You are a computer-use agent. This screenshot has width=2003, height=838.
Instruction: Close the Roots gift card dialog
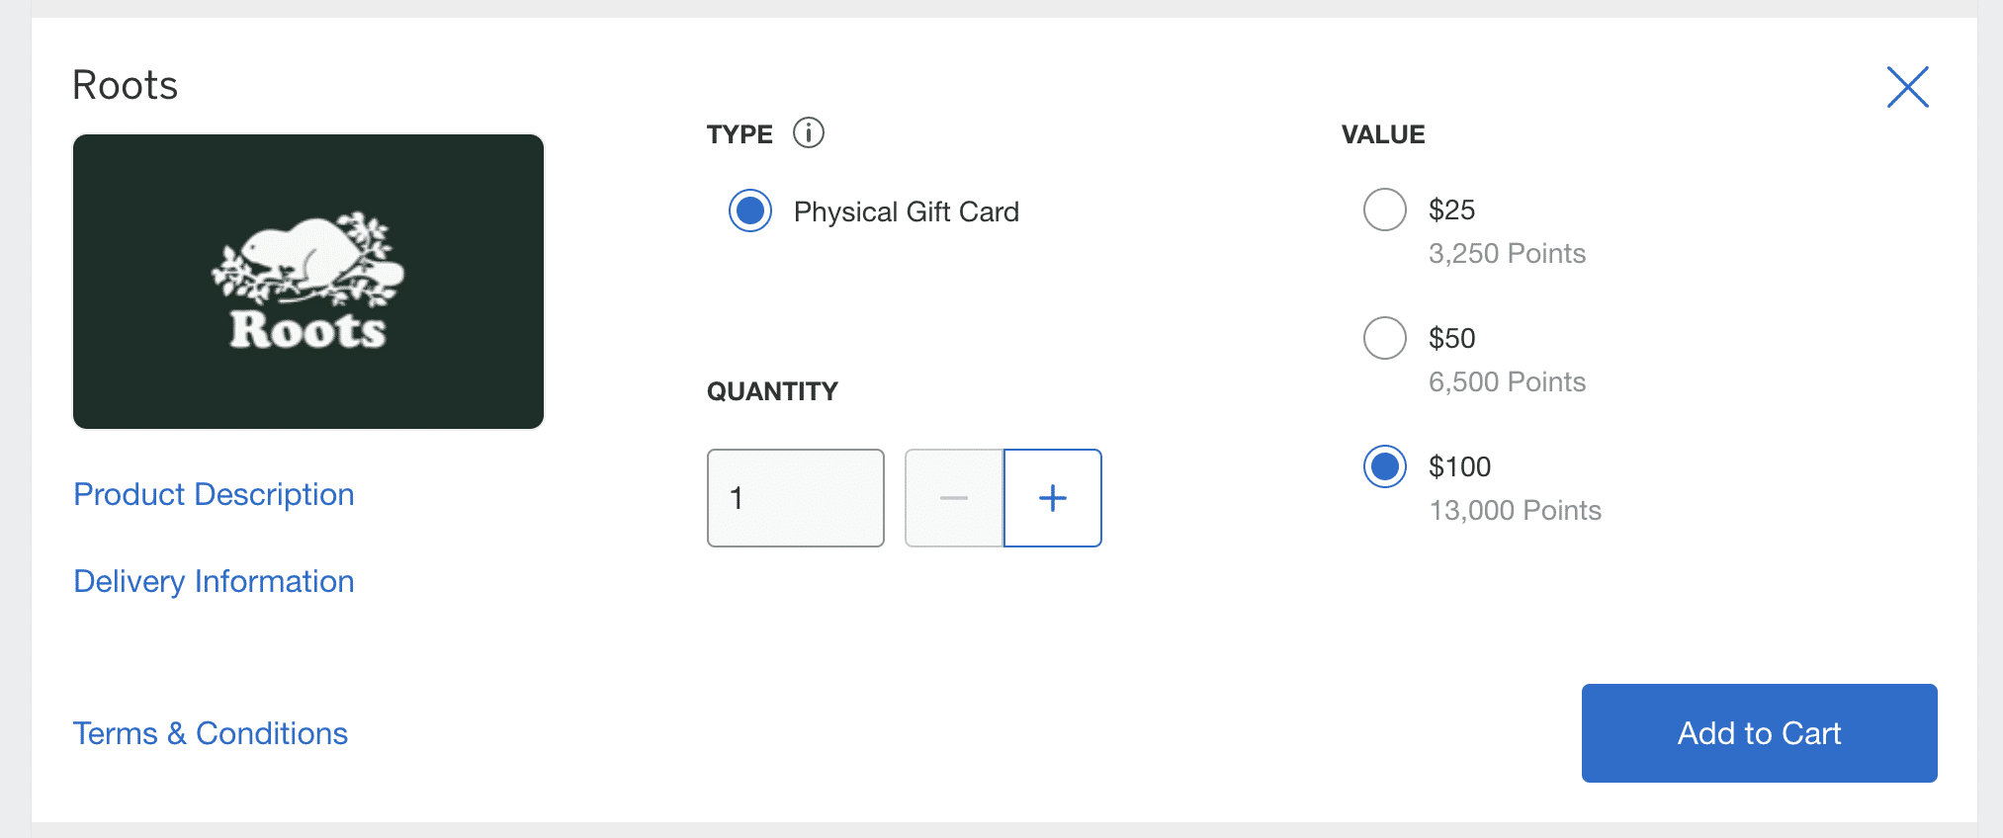point(1907,87)
